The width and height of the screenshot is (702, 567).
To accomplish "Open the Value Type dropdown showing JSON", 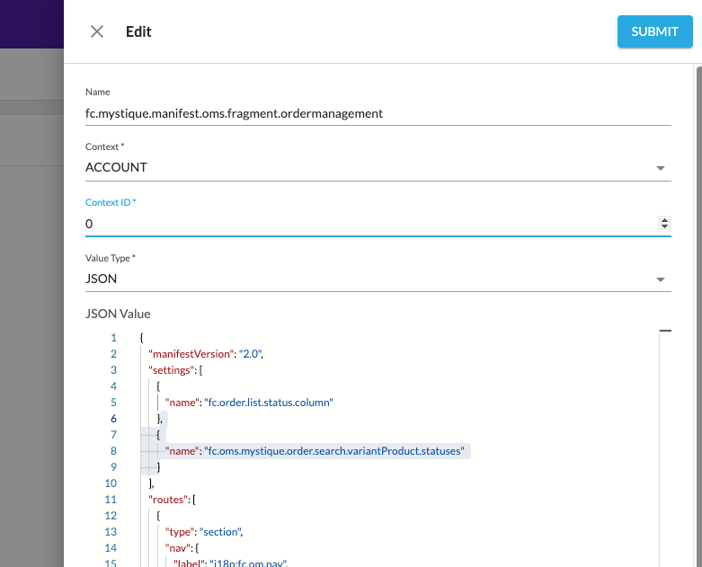I will 378,279.
